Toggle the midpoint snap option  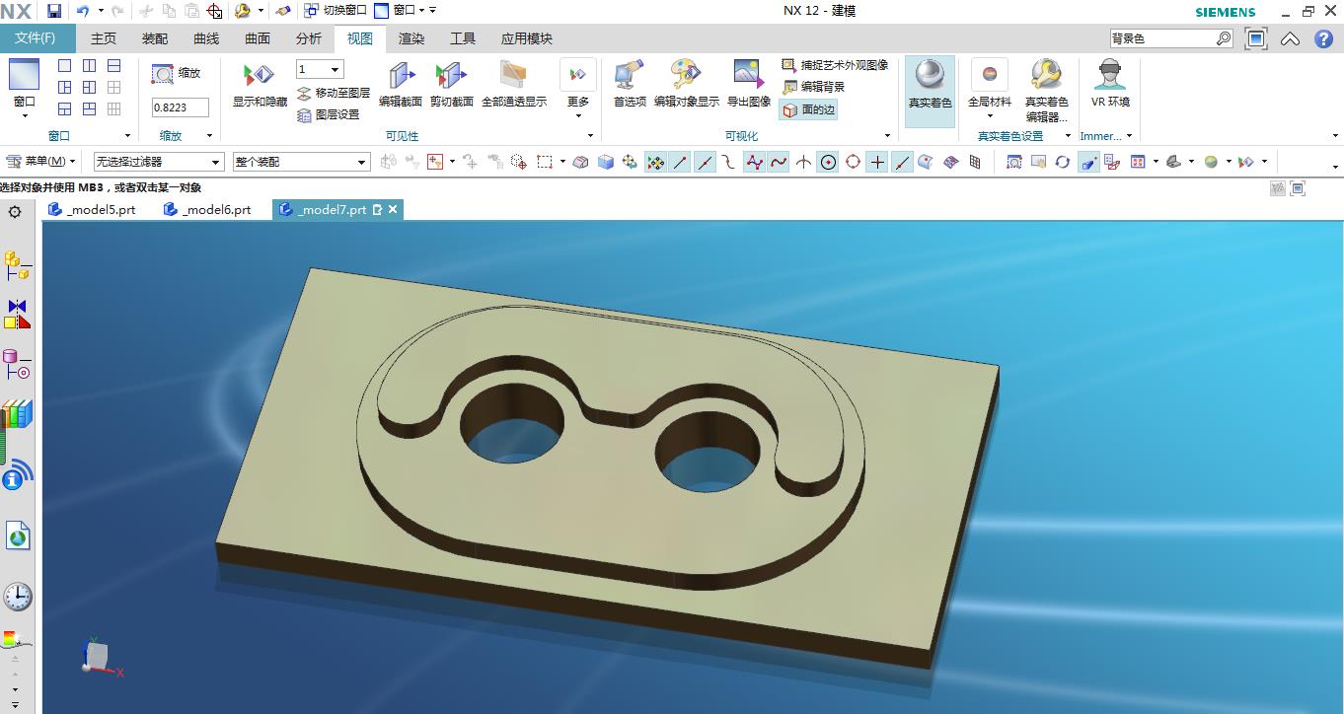coord(705,162)
